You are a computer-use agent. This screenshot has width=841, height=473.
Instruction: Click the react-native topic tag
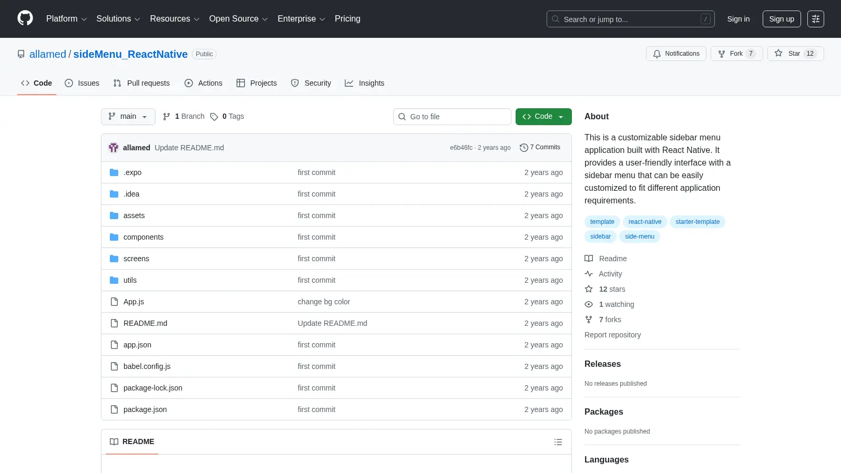[645, 222]
